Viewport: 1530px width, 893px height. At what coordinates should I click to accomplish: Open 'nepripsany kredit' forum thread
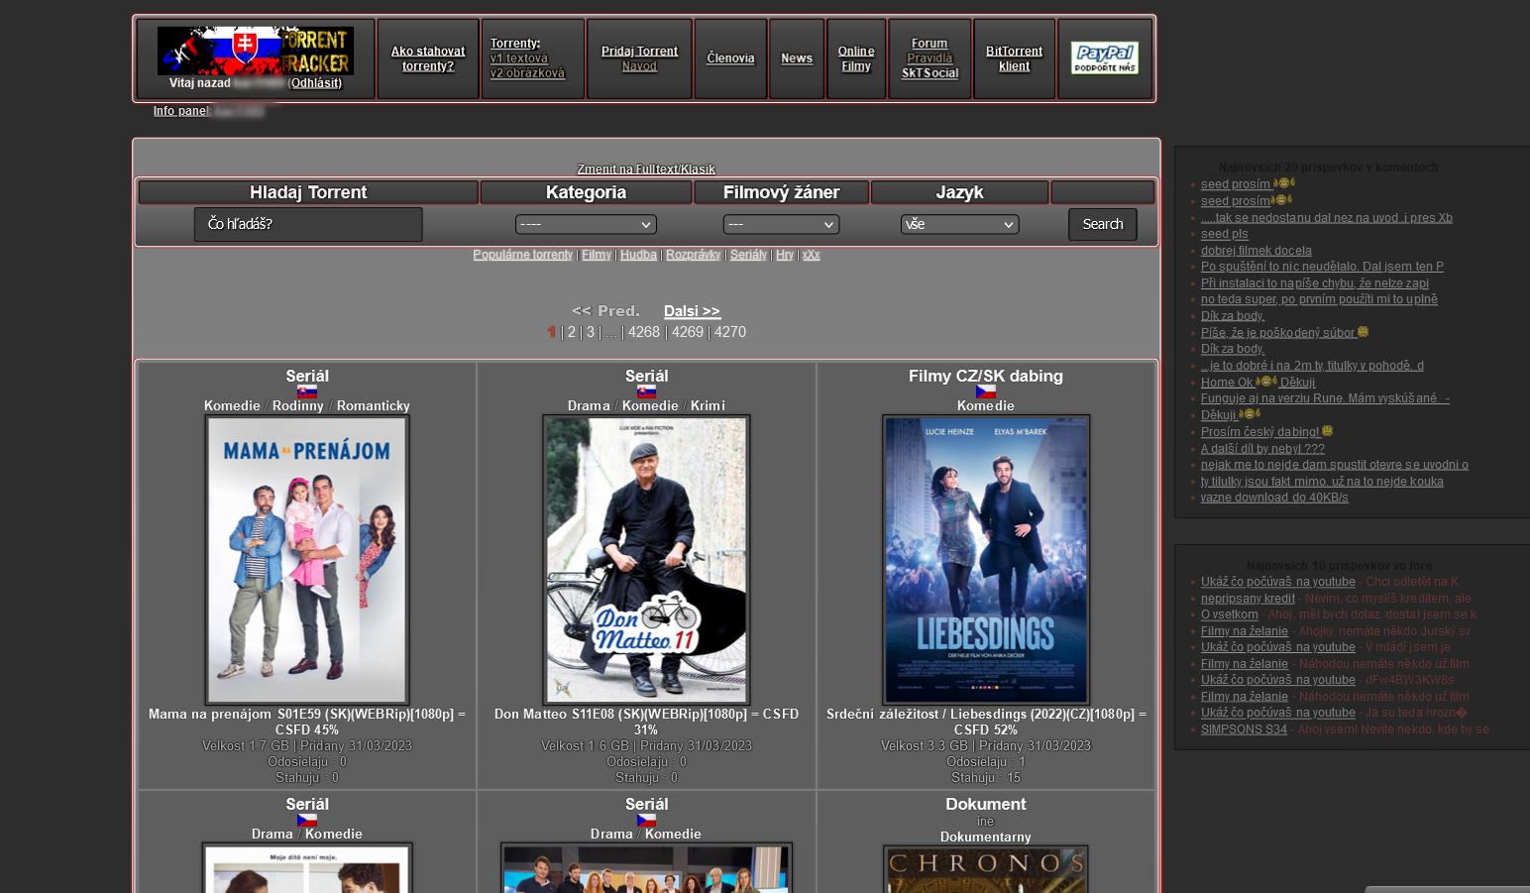click(x=1249, y=599)
